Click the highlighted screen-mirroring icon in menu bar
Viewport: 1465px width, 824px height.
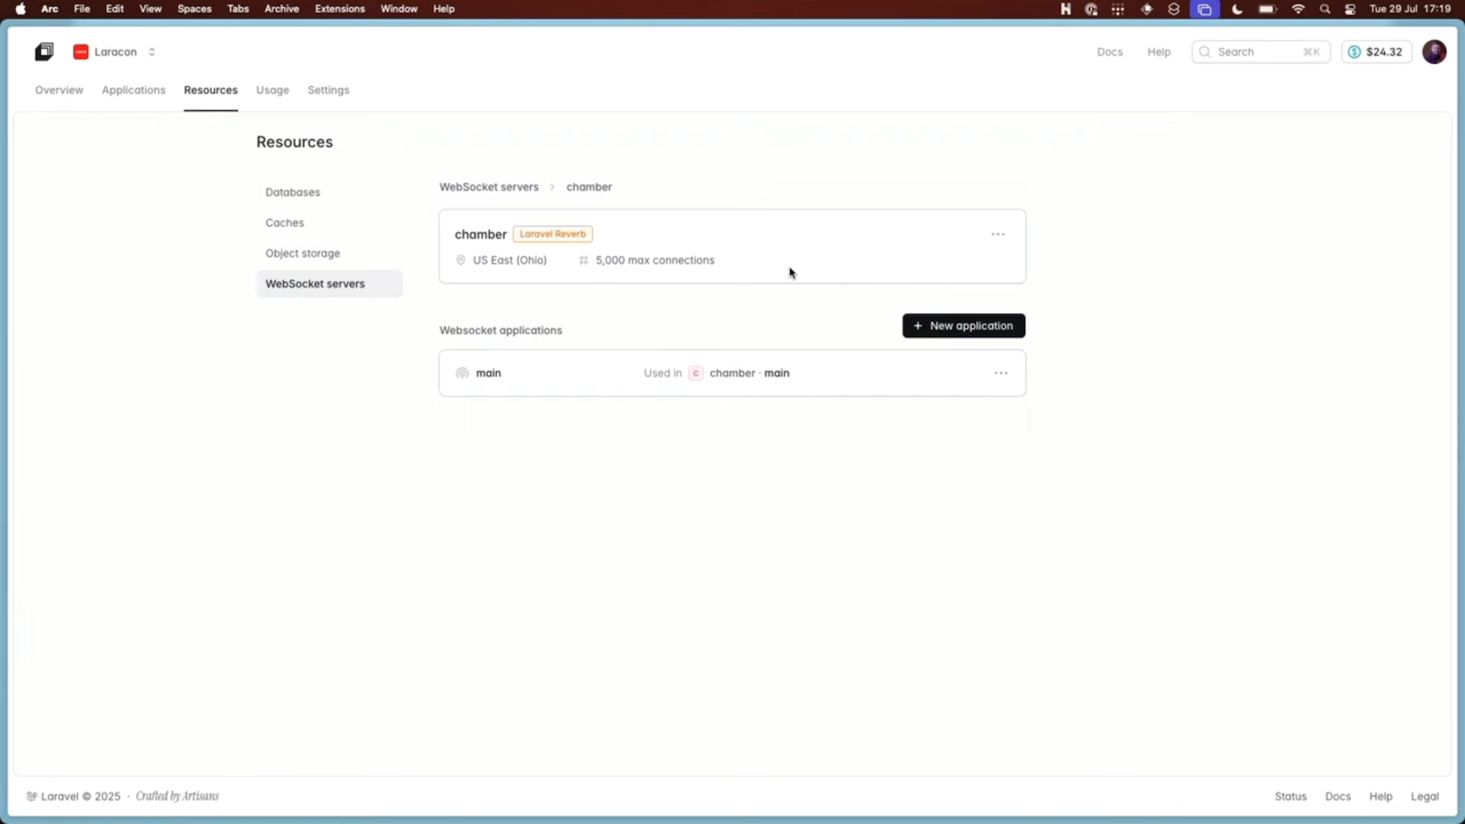1204,9
